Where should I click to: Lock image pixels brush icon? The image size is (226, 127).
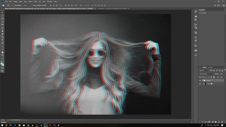click(x=206, y=77)
